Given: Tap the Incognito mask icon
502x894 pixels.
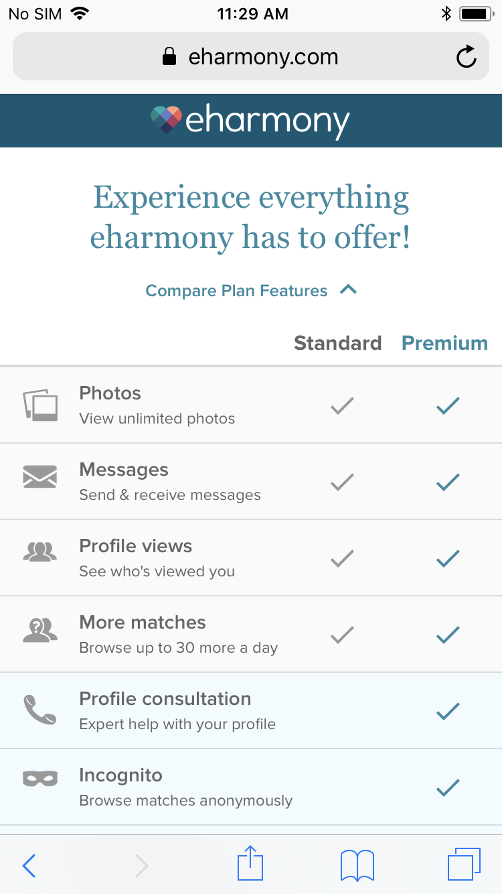Looking at the screenshot, I should (x=40, y=778).
